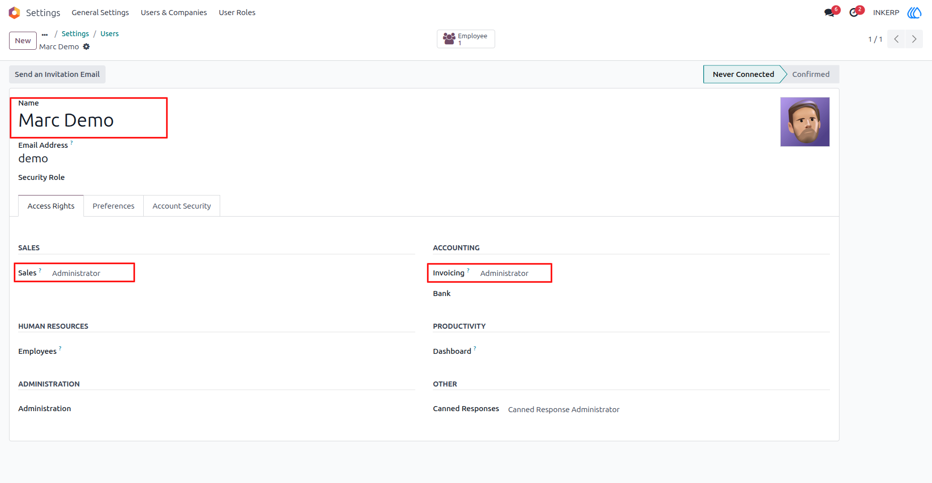Viewport: 932px width, 483px height.
Task: Select the Confirmed status
Action: 811,74
